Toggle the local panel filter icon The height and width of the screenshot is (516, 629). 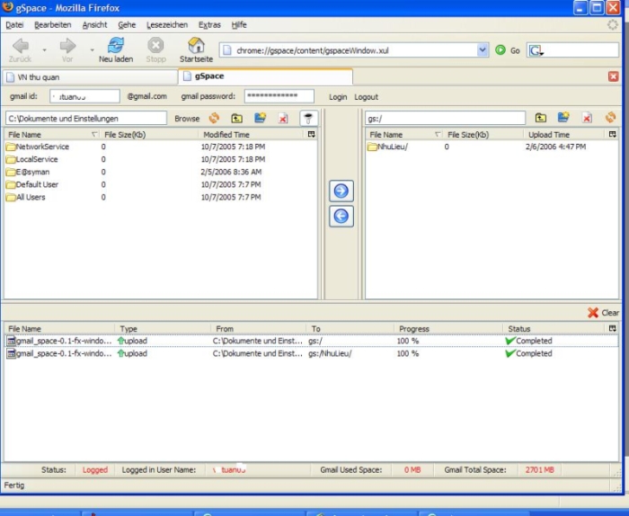click(x=308, y=119)
